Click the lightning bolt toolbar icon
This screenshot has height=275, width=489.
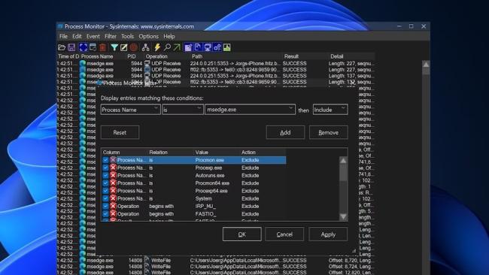pos(157,47)
